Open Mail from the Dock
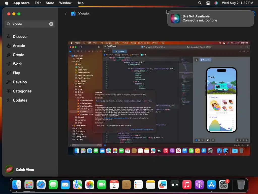The width and height of the screenshot is (258, 194). 65,185
